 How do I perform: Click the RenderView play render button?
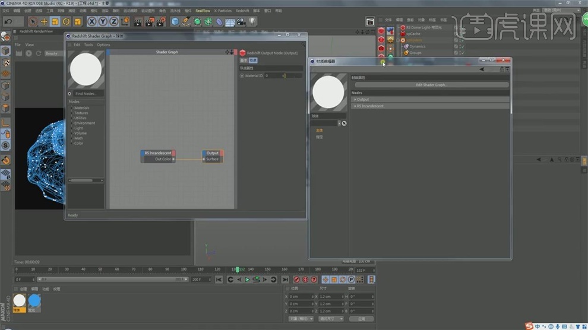[29, 53]
